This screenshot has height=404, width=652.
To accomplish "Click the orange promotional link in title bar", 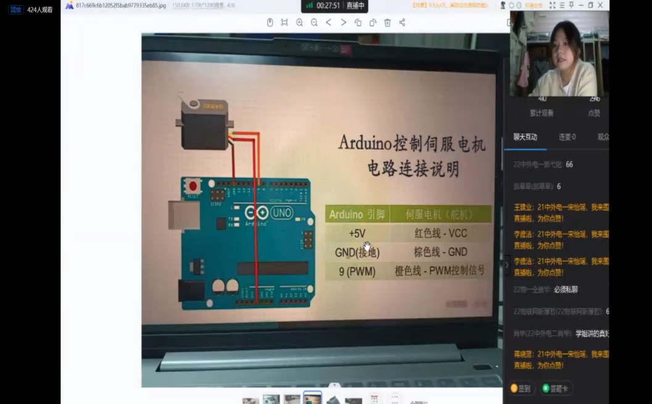I will coord(450,6).
